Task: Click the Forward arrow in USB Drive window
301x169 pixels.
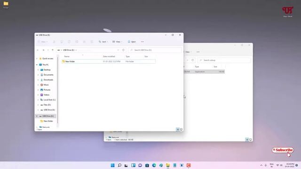Action: pyautogui.click(x=43, y=50)
